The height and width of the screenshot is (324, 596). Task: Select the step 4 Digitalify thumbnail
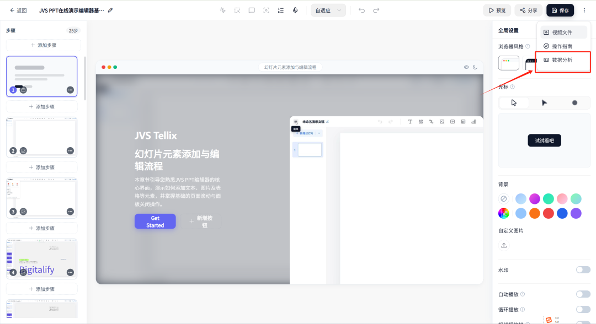click(x=42, y=259)
